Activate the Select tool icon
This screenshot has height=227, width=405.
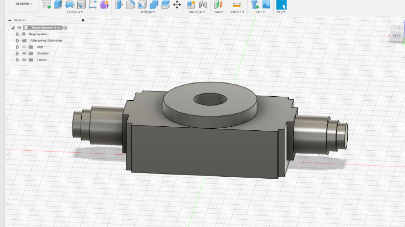point(281,5)
